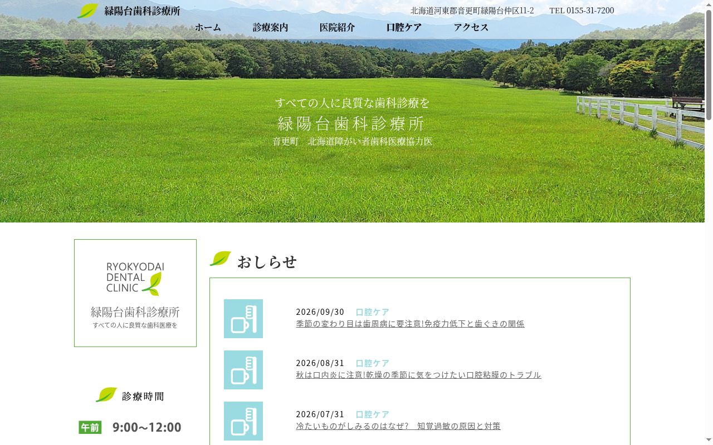Click the date 2026/07/31
713x445 pixels.
click(x=320, y=414)
